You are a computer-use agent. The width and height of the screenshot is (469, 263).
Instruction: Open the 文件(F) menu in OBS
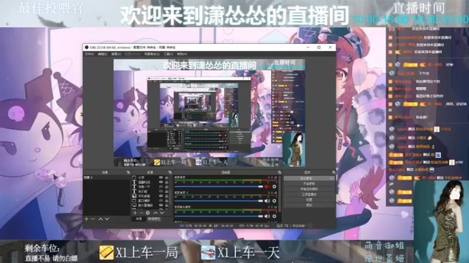pos(89,54)
